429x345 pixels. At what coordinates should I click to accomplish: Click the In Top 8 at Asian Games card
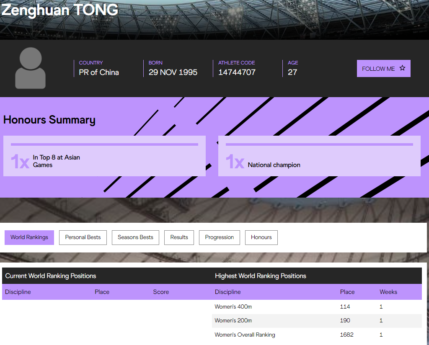[104, 156]
